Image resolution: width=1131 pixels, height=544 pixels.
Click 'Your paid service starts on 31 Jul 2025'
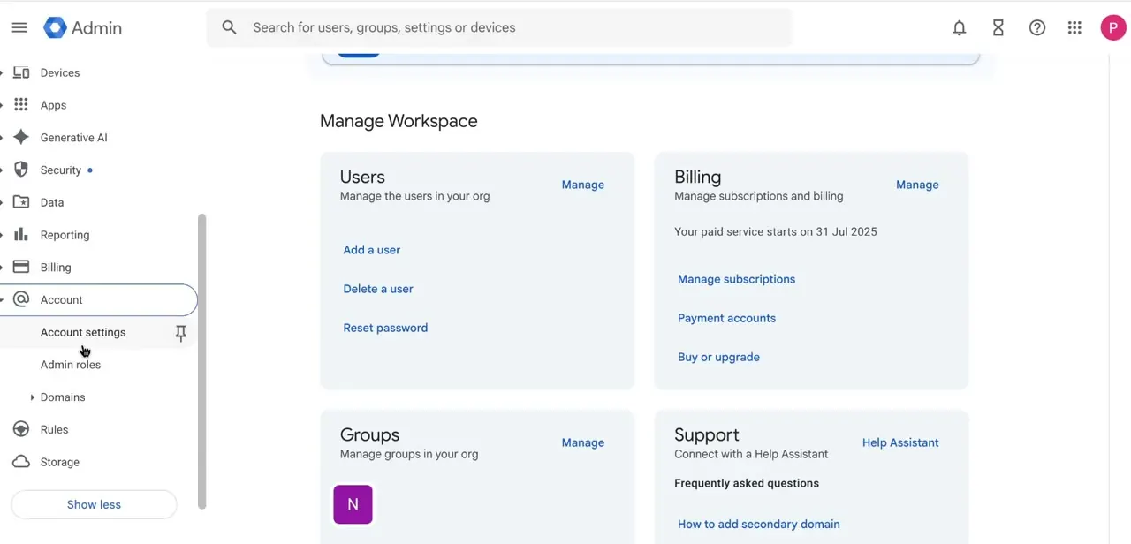pos(775,231)
